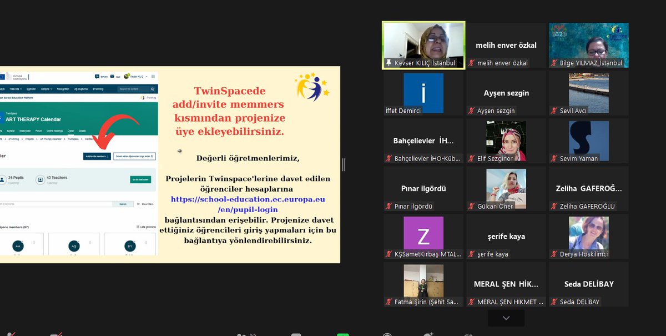Click muted mic icon beside Fatma Şirin
This screenshot has width=666, height=336.
[389, 302]
